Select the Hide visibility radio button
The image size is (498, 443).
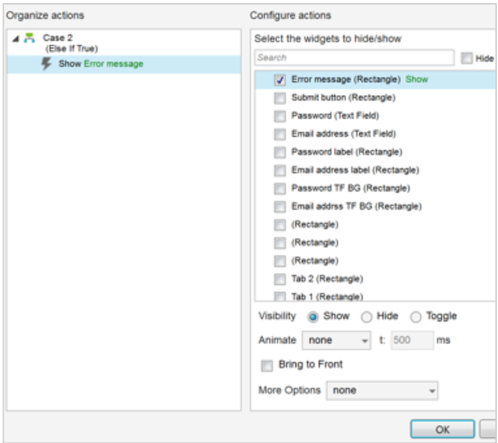point(366,317)
